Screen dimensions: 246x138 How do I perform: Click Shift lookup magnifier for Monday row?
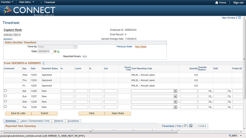coord(229,102)
